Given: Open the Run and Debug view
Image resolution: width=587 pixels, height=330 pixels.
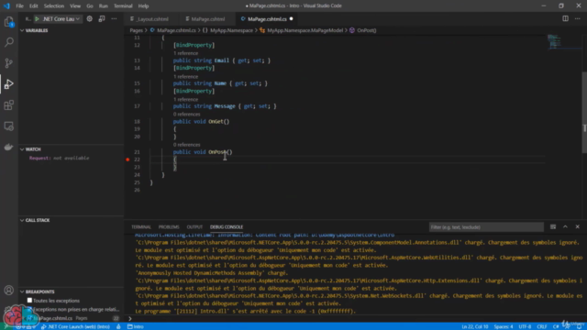Looking at the screenshot, I should point(8,84).
